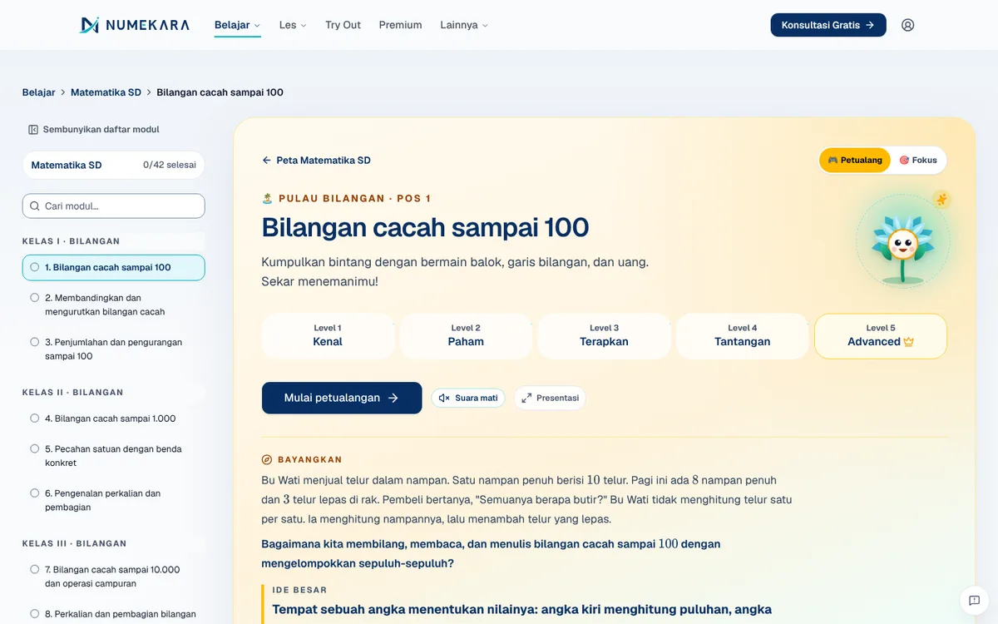Click current breadcrumb Bilangan cacah sampai 100

coord(220,92)
